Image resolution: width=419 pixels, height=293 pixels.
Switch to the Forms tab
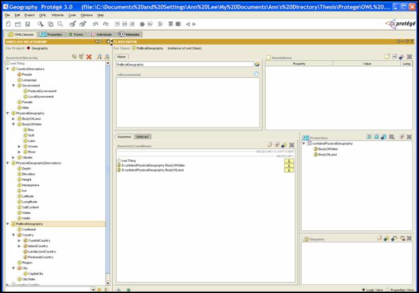(76, 34)
